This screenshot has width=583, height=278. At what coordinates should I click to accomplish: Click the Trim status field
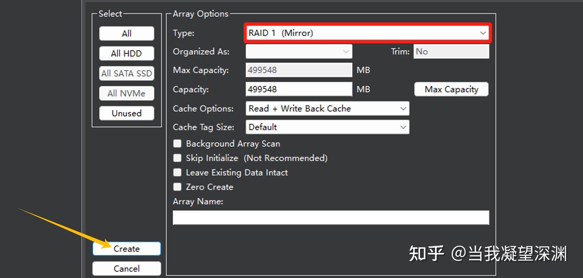tap(451, 51)
